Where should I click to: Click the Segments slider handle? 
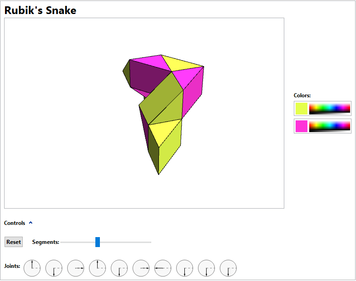(98, 242)
